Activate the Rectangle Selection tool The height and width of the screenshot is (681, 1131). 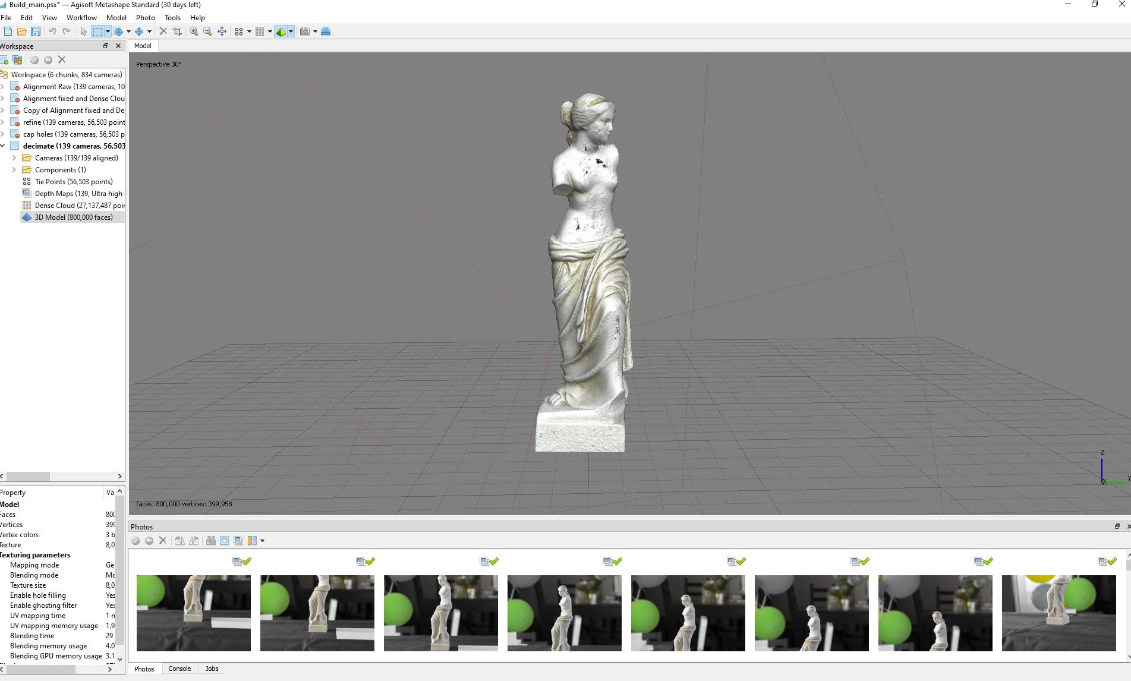pos(98,31)
